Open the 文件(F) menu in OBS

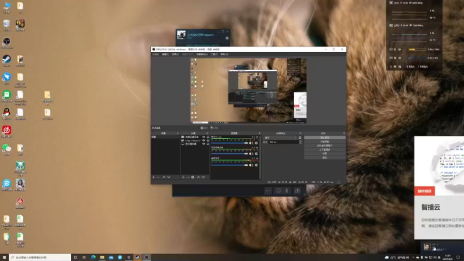(x=155, y=54)
